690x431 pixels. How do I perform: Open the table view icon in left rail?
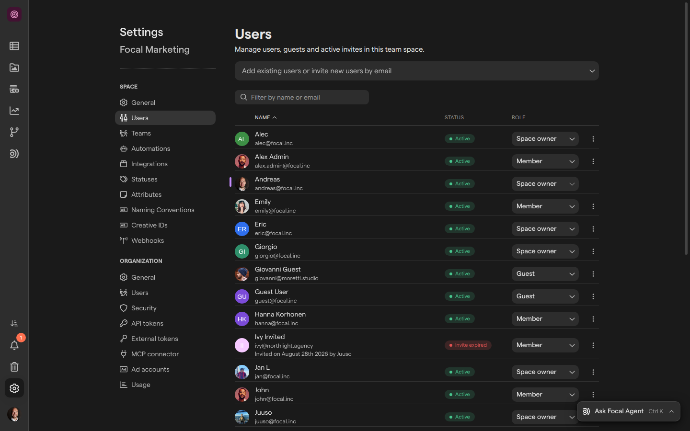click(14, 46)
